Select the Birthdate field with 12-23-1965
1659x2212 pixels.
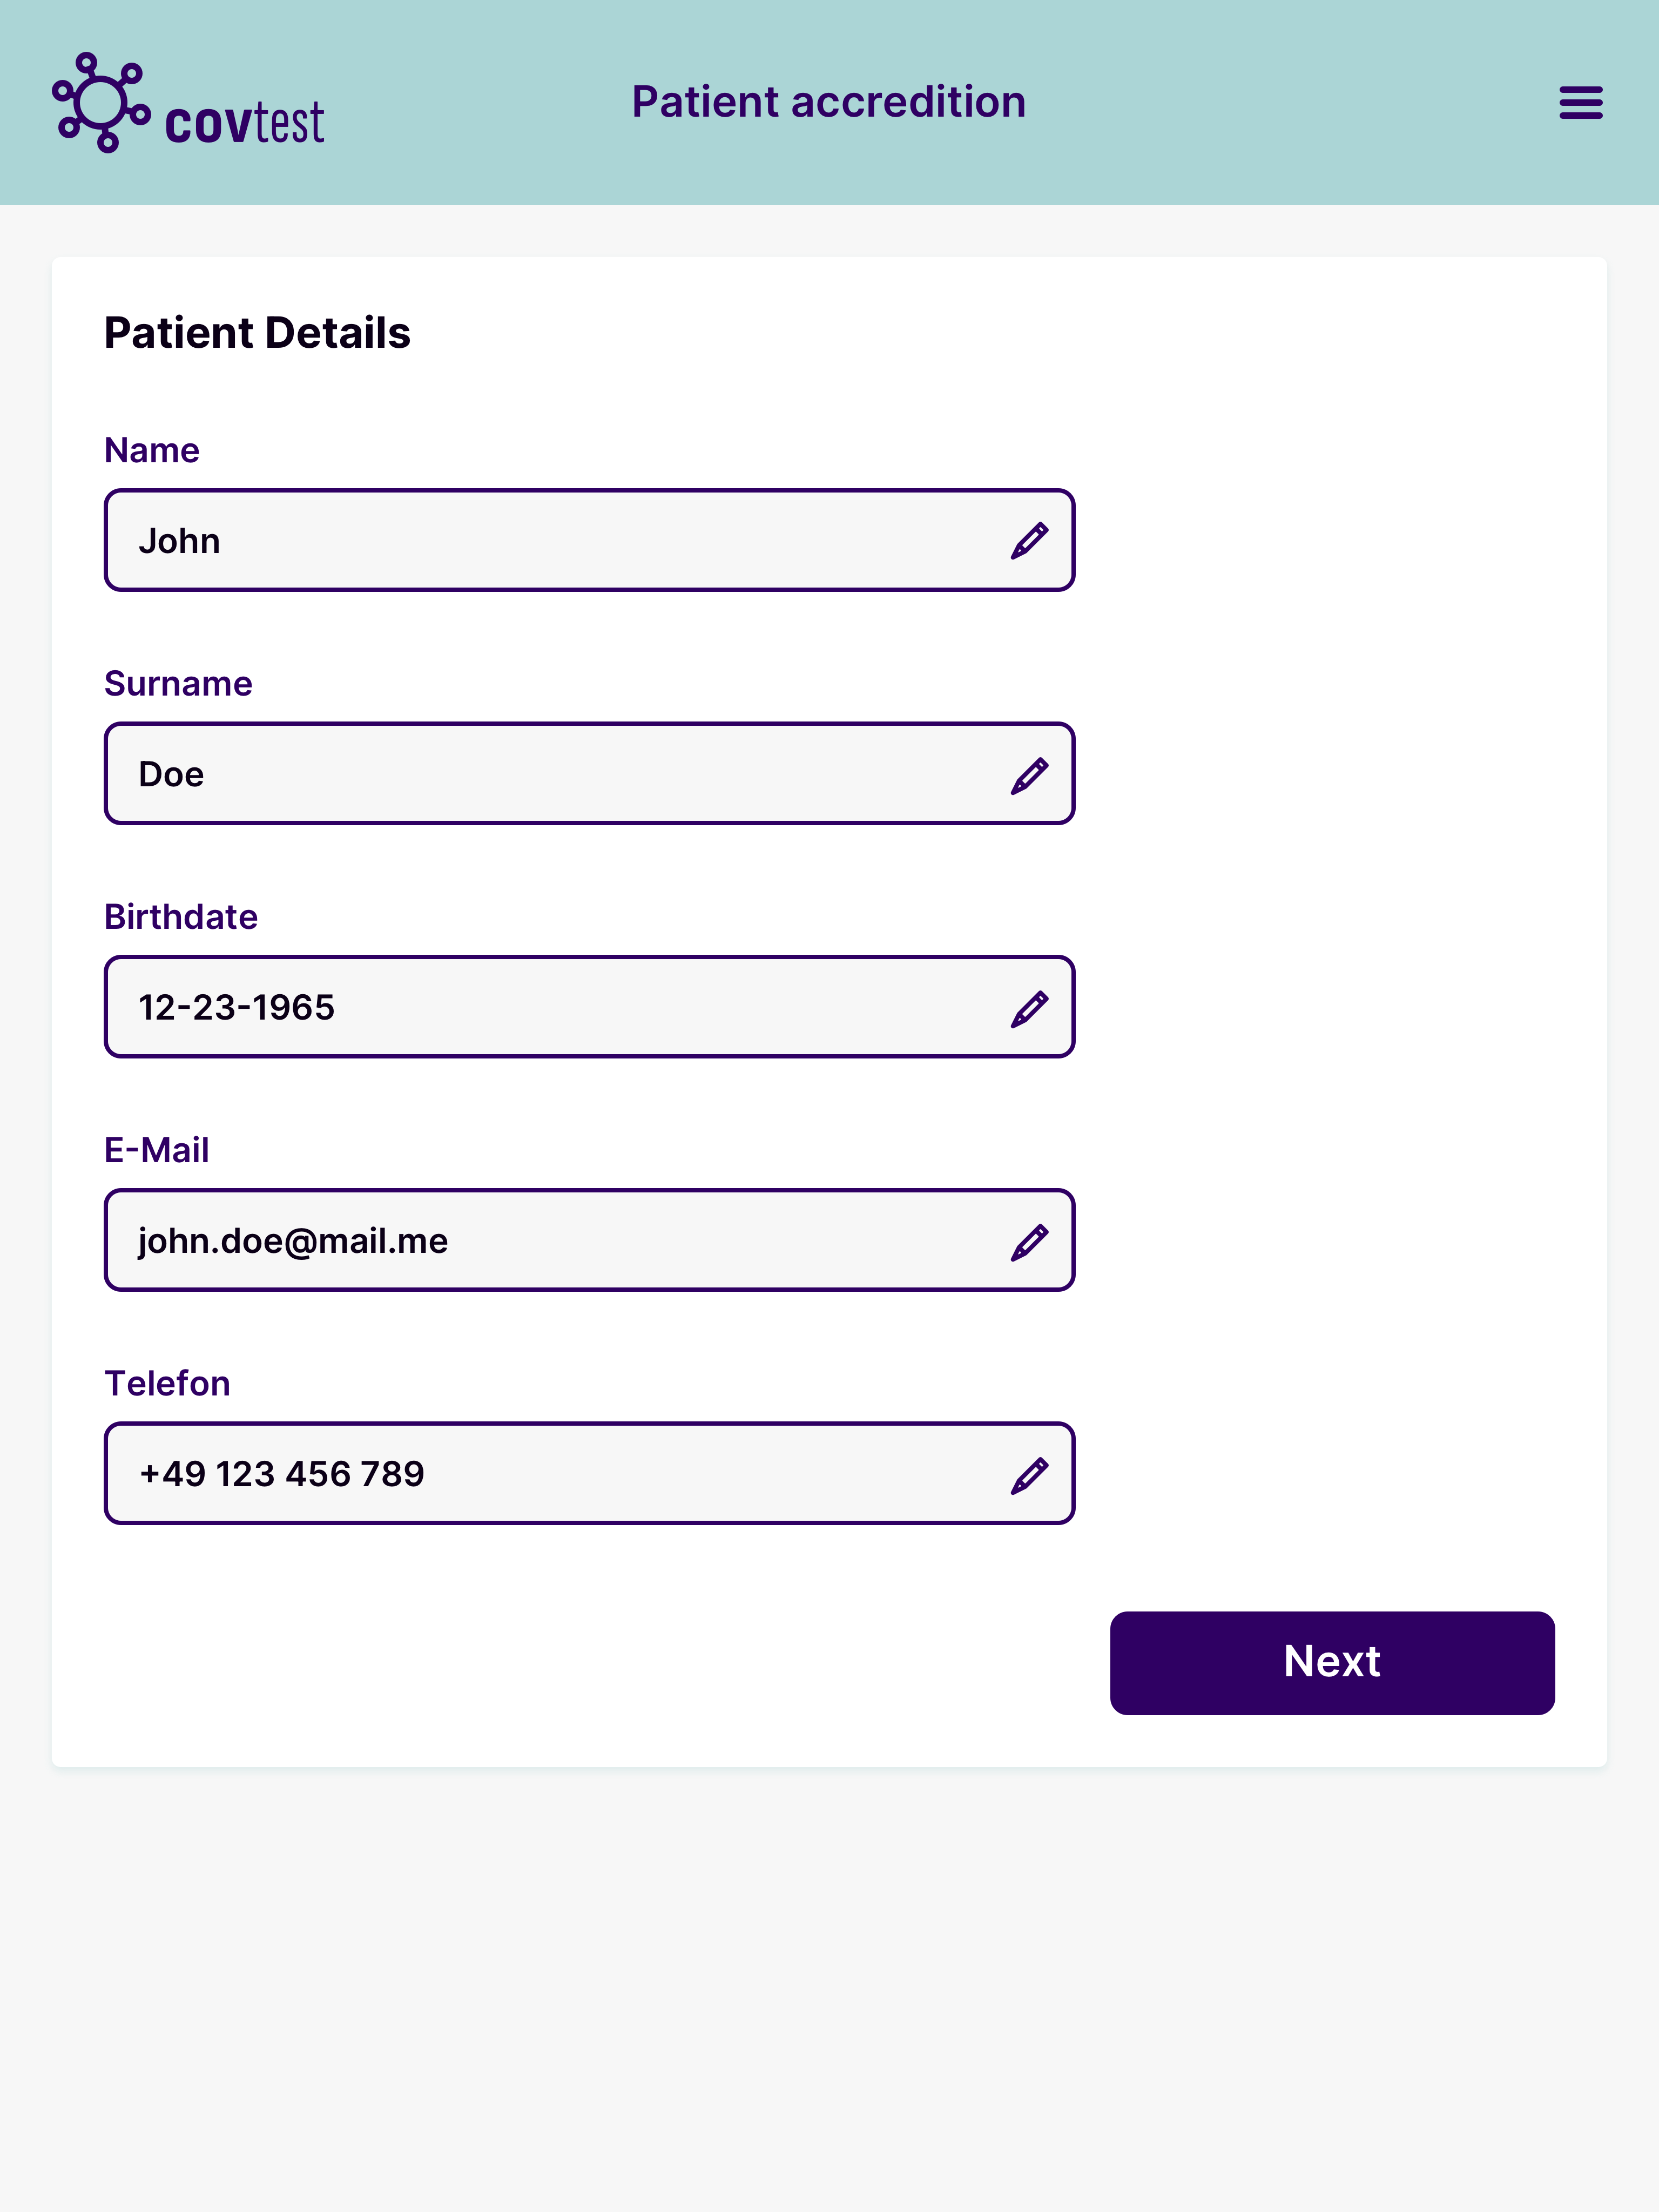[x=560, y=1008]
